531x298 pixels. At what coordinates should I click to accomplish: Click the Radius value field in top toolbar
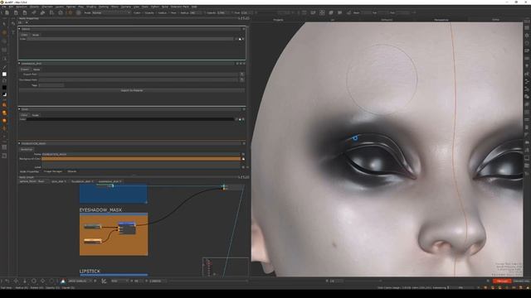[196, 13]
